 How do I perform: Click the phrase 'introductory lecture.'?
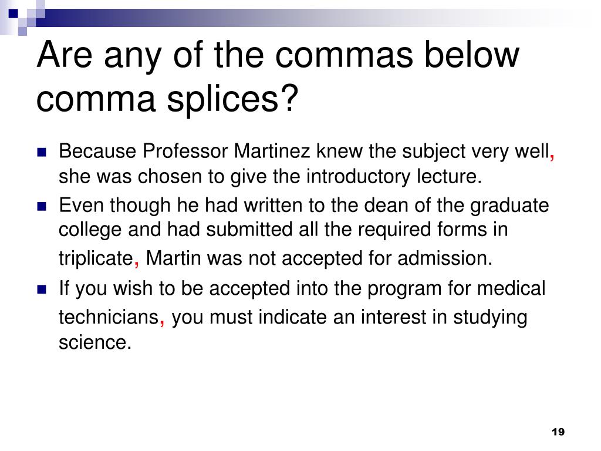point(394,177)
